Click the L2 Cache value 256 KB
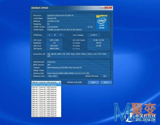Screen dimensions: 160x125 (98, 43)
